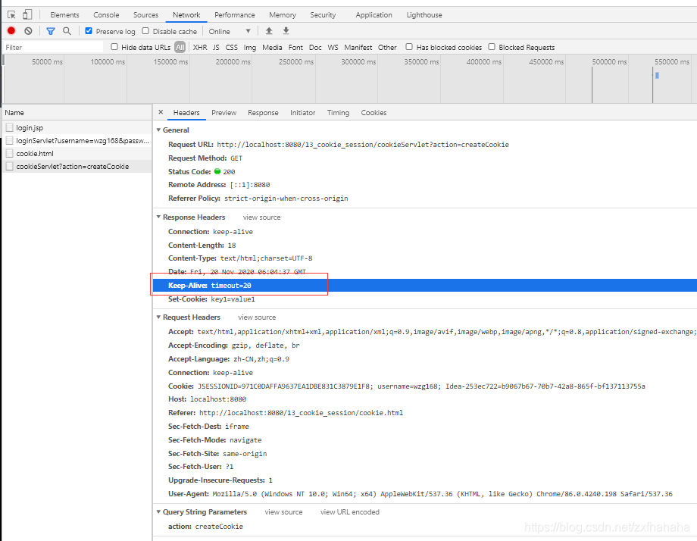This screenshot has height=541, width=697.
Task: Switch to the Memory tab
Action: [283, 14]
